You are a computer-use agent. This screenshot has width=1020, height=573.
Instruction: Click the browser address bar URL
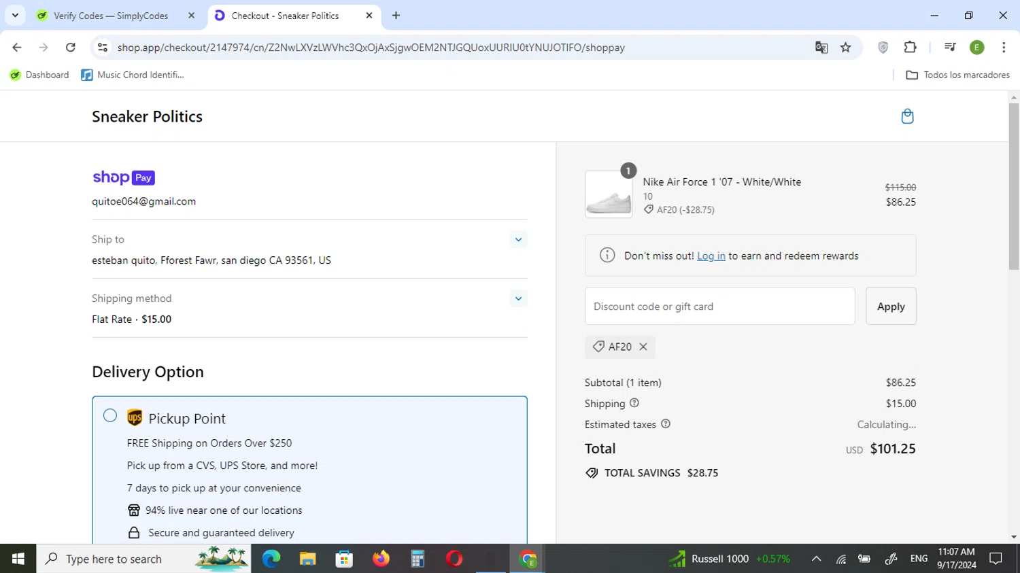[371, 48]
